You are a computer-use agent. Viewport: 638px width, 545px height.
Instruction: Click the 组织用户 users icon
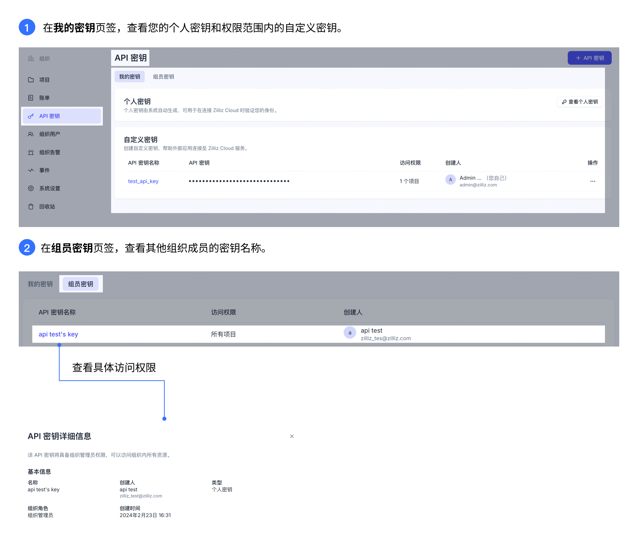(31, 134)
